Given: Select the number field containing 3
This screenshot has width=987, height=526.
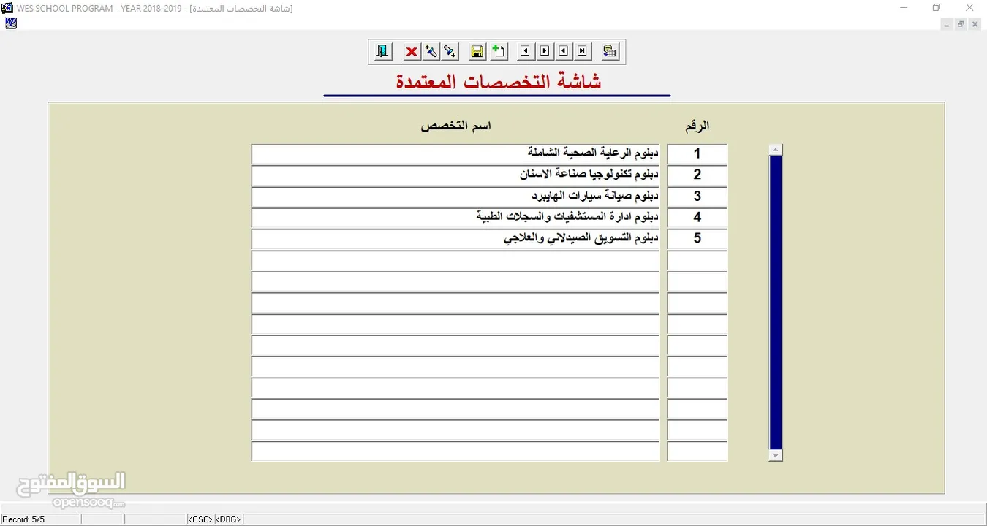Looking at the screenshot, I should coord(697,197).
